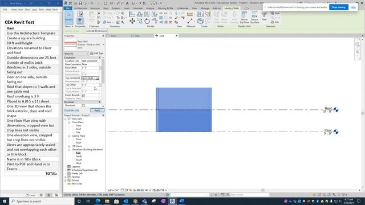The width and height of the screenshot is (365, 205).
Task: Open the Top Constraint dropdown
Action: coord(98,78)
